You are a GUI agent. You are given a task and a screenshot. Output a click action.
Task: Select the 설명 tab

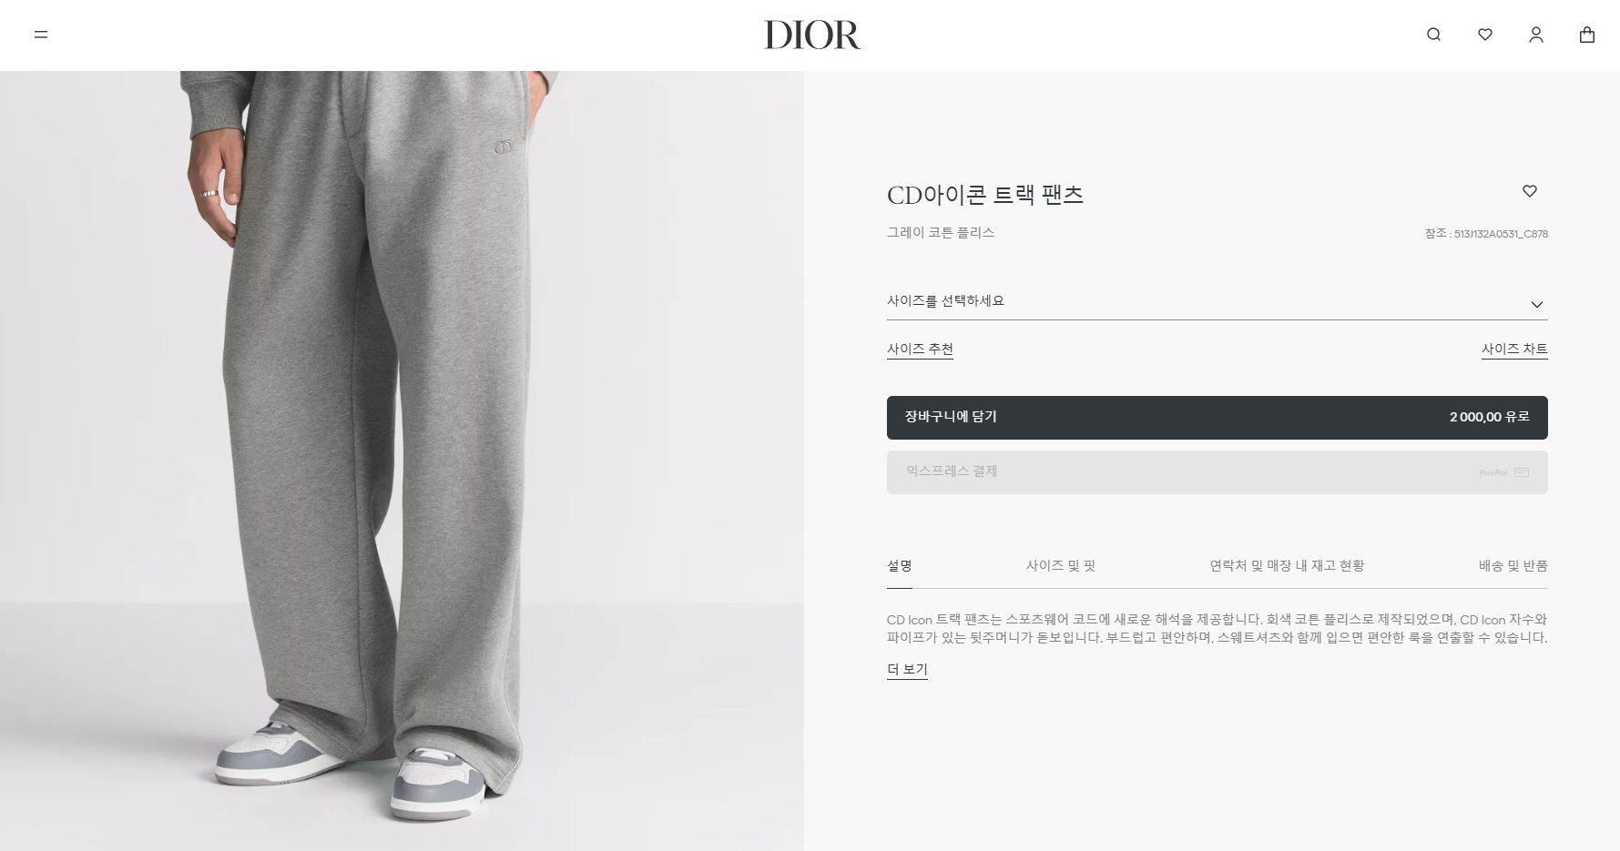point(900,566)
